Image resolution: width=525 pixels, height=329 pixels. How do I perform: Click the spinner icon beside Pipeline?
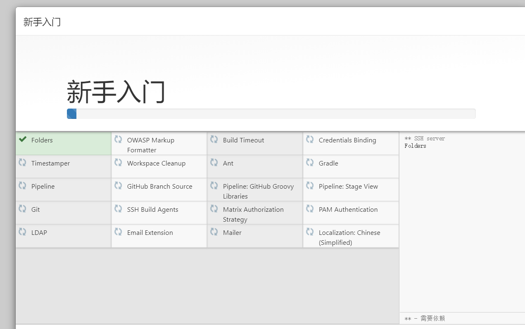coord(22,186)
